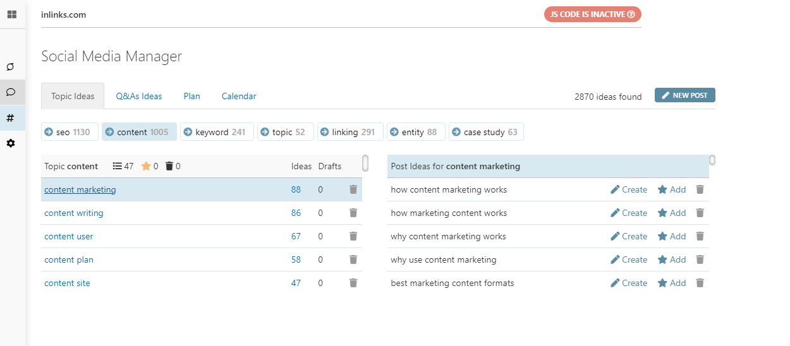790x346 pixels.
Task: Expand the keyword topic group
Action: (x=217, y=132)
